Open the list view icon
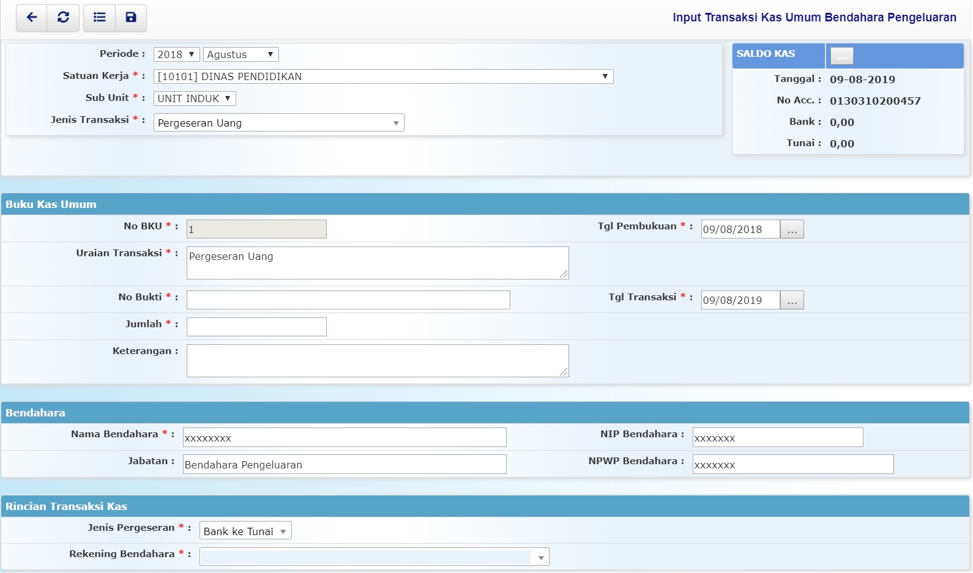This screenshot has width=973, height=573. coord(99,18)
